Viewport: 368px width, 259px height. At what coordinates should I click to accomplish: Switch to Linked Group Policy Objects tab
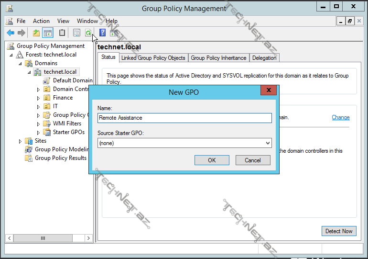click(x=153, y=58)
